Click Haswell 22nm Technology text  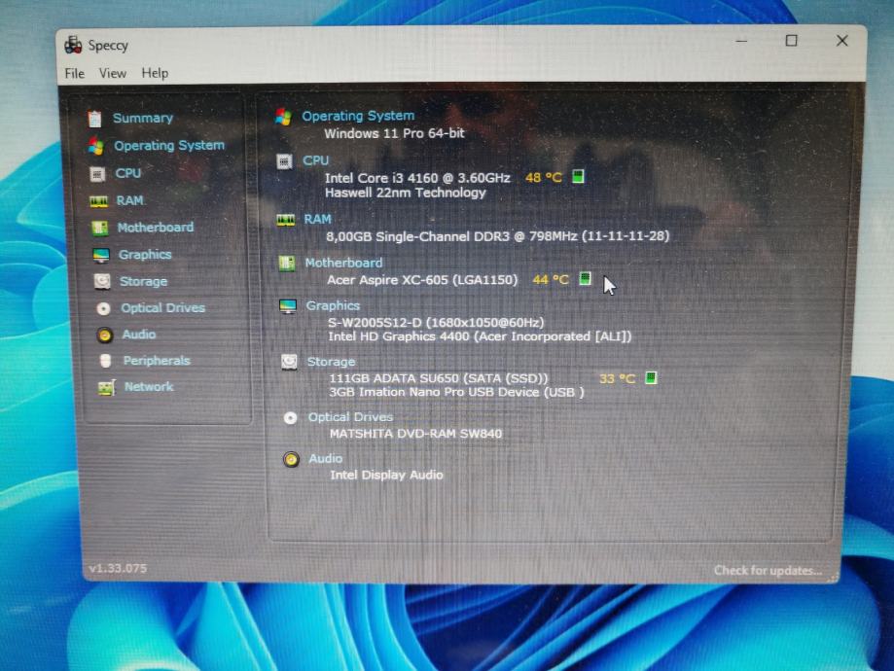coord(406,193)
